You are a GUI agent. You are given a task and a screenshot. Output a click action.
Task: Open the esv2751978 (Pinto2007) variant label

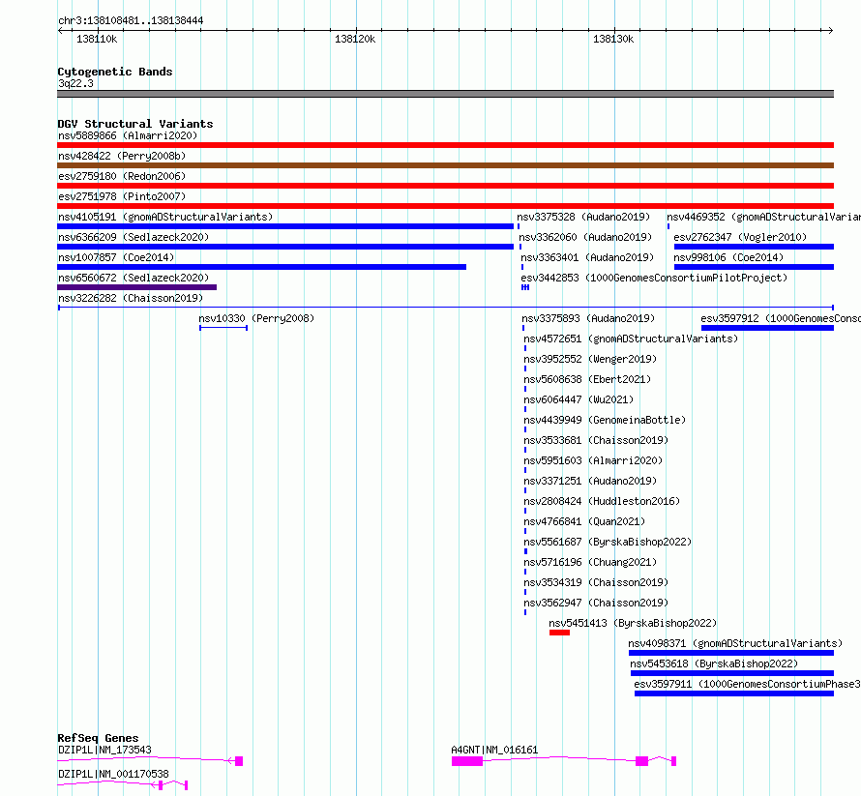point(122,196)
